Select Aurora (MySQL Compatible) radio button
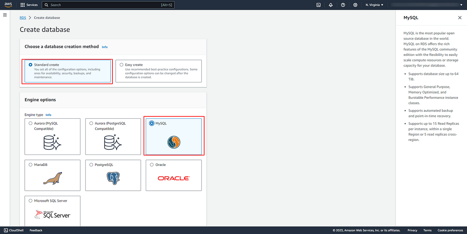 (x=31, y=123)
